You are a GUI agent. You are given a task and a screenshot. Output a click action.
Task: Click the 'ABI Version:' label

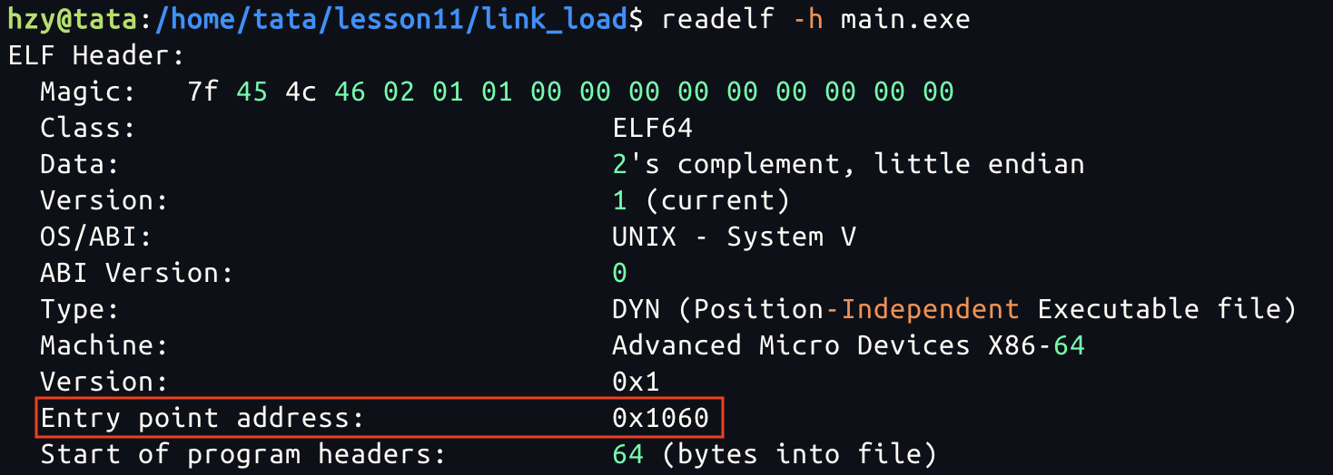(137, 273)
